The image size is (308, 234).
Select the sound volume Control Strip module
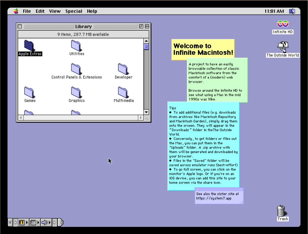click(x=44, y=222)
